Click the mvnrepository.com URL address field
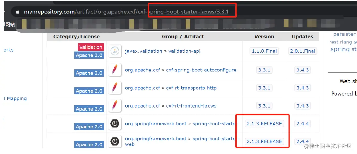This screenshot has height=154, width=357. pyautogui.click(x=126, y=12)
